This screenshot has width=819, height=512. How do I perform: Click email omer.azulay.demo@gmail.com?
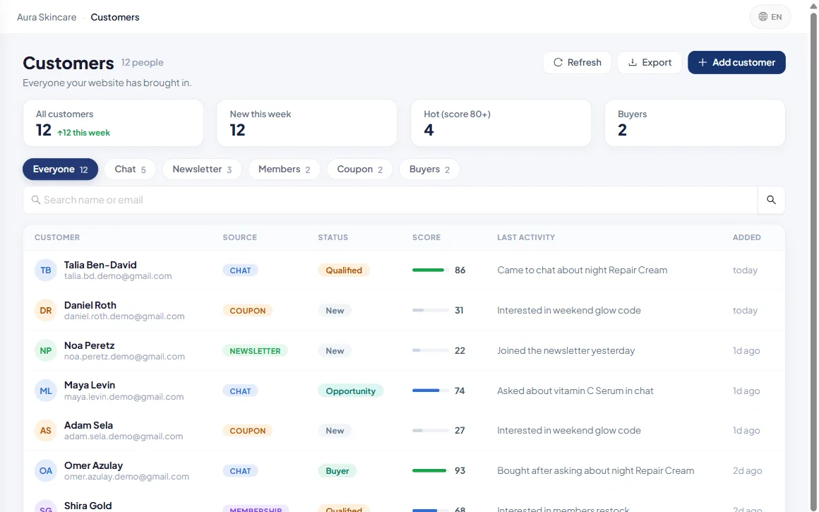click(126, 477)
